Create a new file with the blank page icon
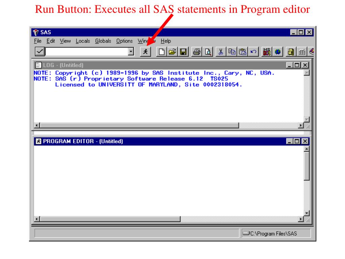This screenshot has height=259, width=345. tap(161, 52)
